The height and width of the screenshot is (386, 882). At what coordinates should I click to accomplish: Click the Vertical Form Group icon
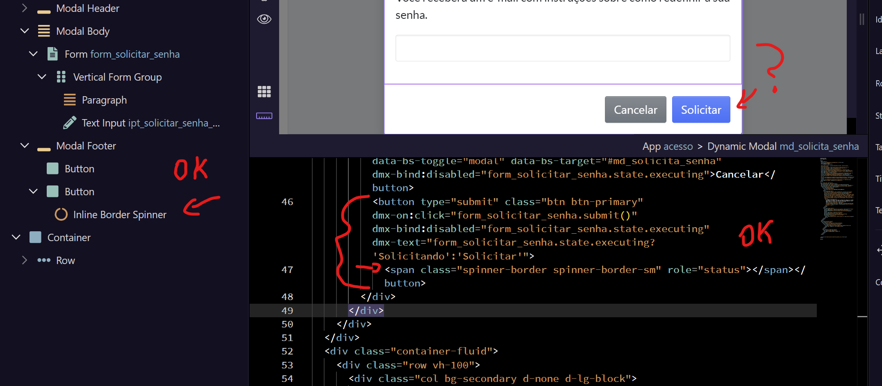pos(61,77)
